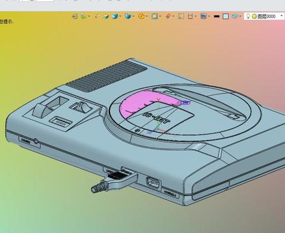This screenshot has width=285, height=233.
Task: Click the light blue square fill swatch
Action: click(x=225, y=16)
